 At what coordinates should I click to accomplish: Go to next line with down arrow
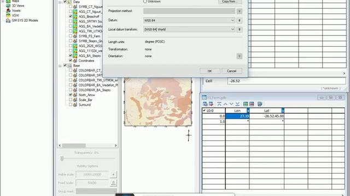click(231, 104)
